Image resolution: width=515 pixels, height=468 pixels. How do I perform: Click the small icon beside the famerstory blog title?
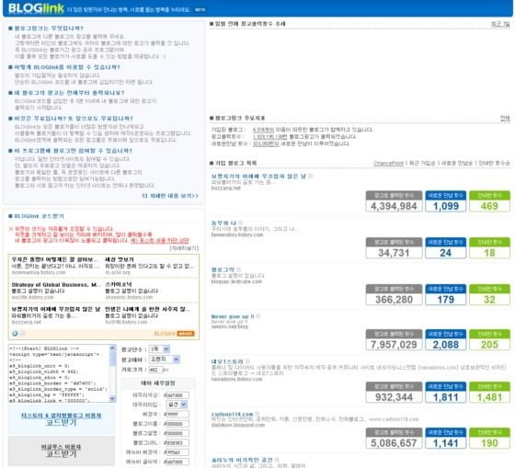tap(240, 223)
